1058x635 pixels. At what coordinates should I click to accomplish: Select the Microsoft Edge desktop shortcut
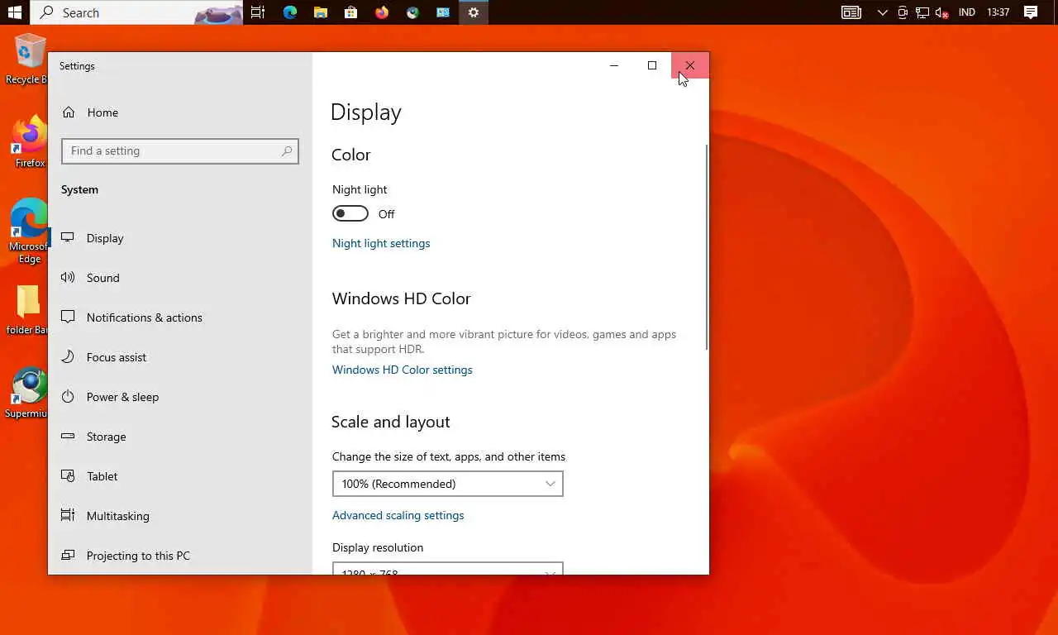click(x=28, y=232)
